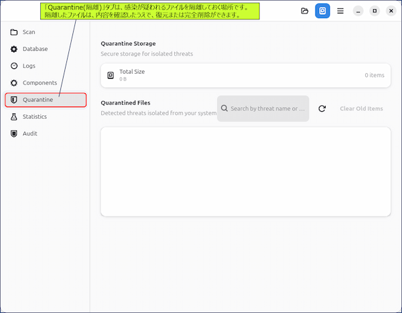Open the Audit section
The width and height of the screenshot is (402, 313).
pyautogui.click(x=46, y=133)
